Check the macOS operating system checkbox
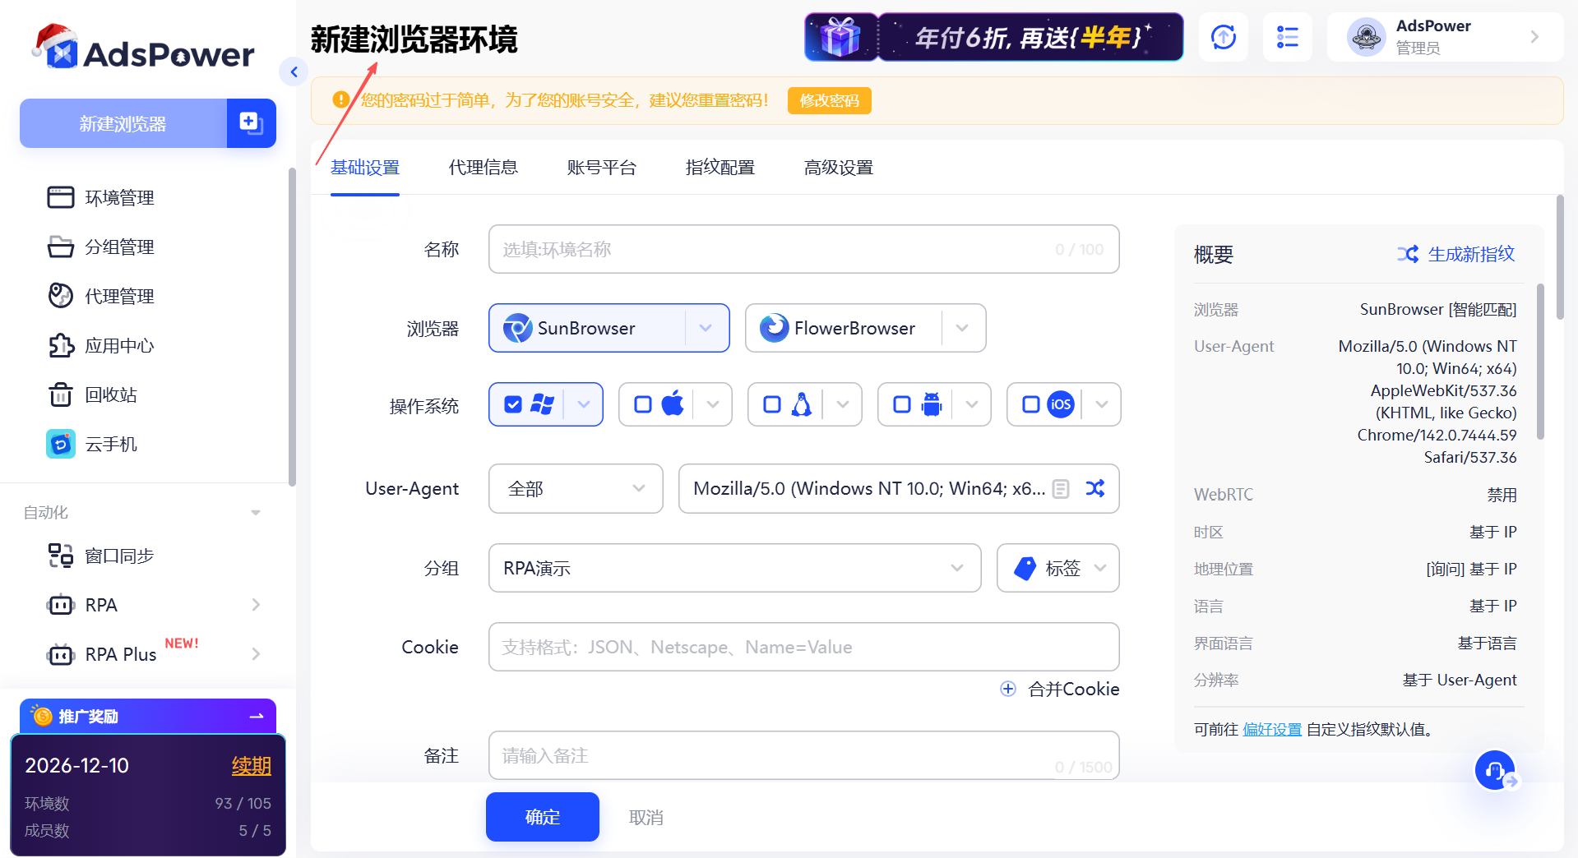 (642, 404)
